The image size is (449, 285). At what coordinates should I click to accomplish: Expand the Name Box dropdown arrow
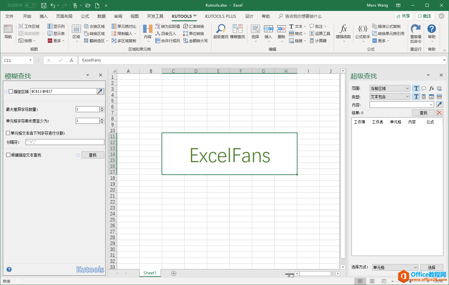[30, 60]
